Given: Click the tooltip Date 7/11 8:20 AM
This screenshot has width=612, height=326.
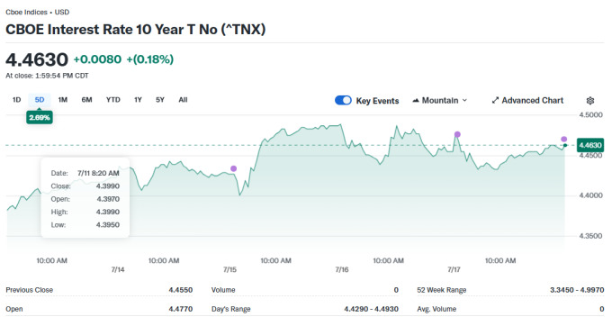Looking at the screenshot, I should coord(85,173).
